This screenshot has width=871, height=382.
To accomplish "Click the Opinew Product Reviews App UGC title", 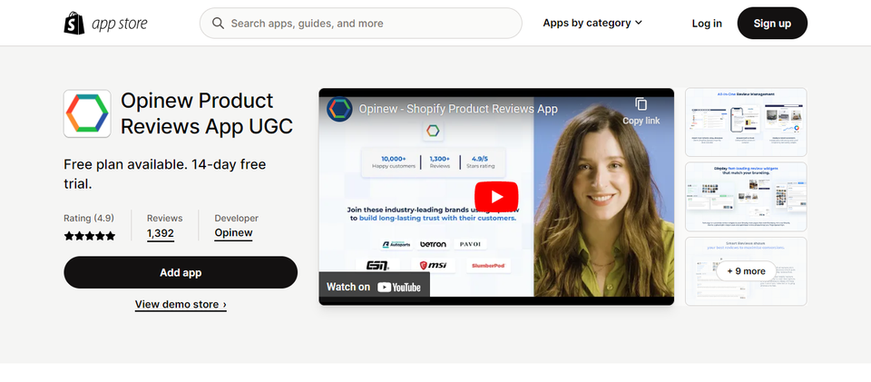I will tap(207, 113).
